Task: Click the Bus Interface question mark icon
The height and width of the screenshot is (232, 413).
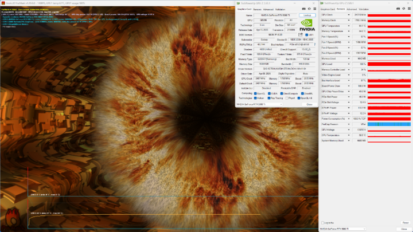Action: tap(315, 45)
